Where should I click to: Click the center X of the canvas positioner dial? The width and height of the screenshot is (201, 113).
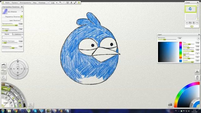(x=18, y=69)
